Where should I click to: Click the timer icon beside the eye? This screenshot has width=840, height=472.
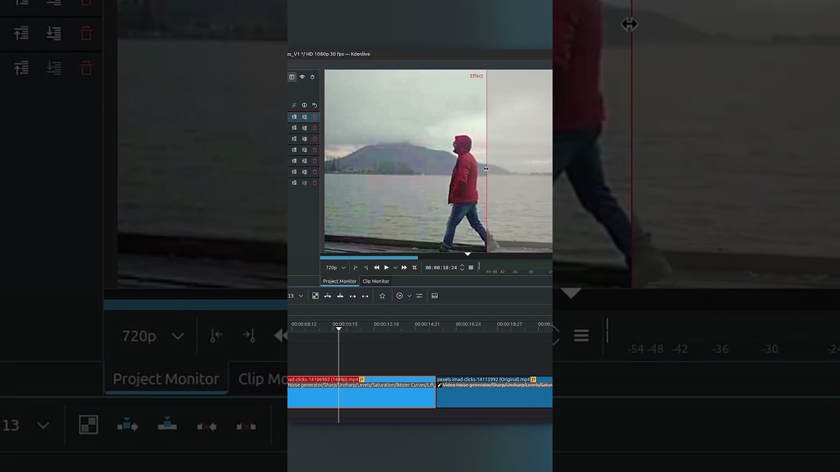coord(312,77)
